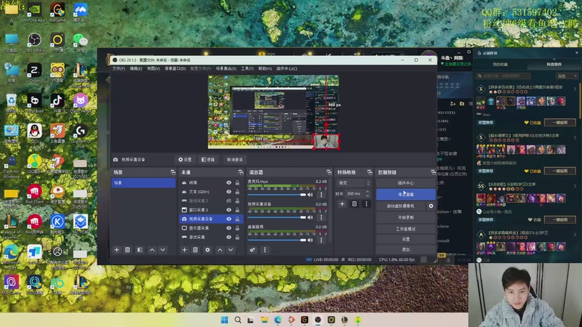This screenshot has width=582, height=327.
Task: Click the 停止直播 button
Action: (406, 194)
